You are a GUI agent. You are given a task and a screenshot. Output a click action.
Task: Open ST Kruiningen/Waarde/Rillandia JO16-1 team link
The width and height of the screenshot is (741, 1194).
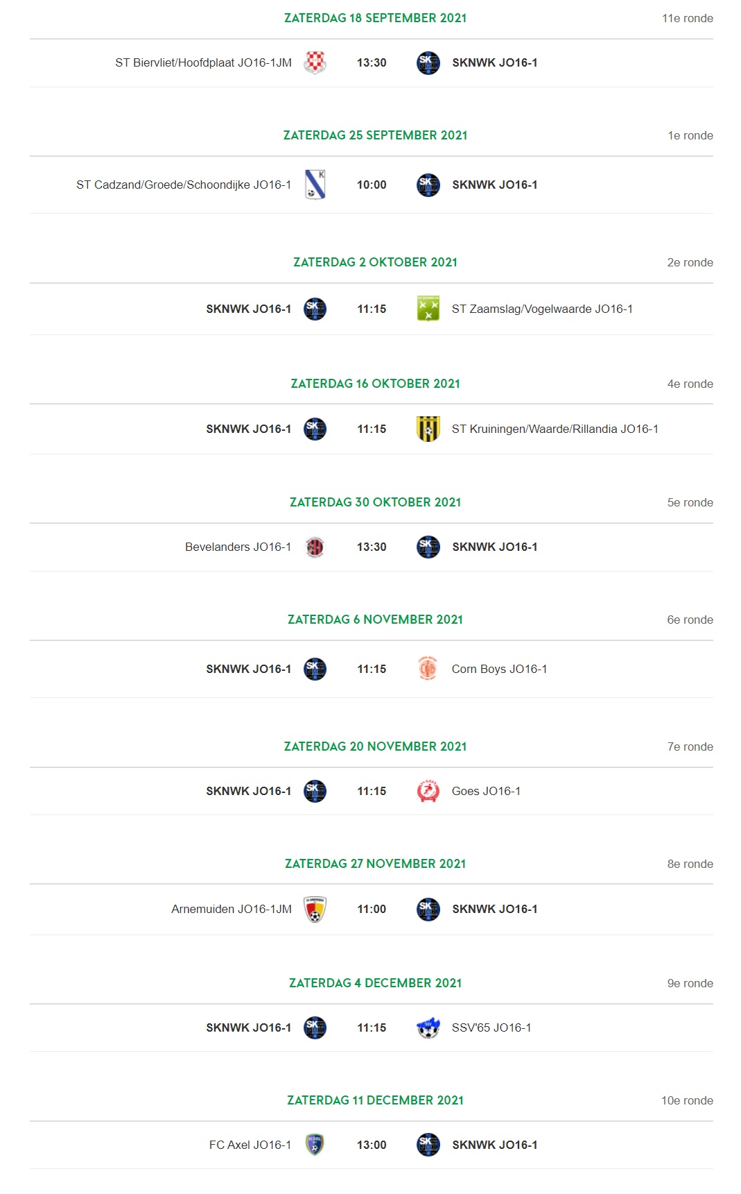tap(555, 429)
